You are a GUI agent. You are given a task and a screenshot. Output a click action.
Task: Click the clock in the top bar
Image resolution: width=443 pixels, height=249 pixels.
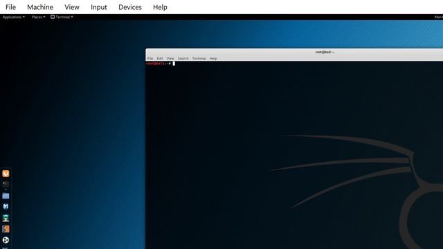pyautogui.click(x=438, y=17)
